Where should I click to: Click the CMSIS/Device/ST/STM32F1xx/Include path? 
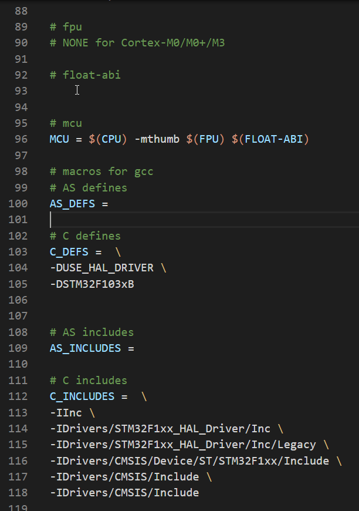tap(189, 461)
